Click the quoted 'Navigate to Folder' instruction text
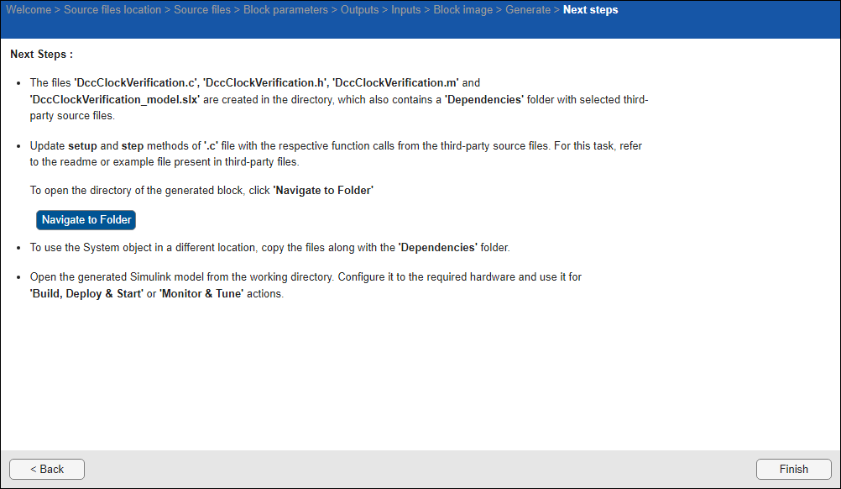The height and width of the screenshot is (489, 841). [323, 191]
